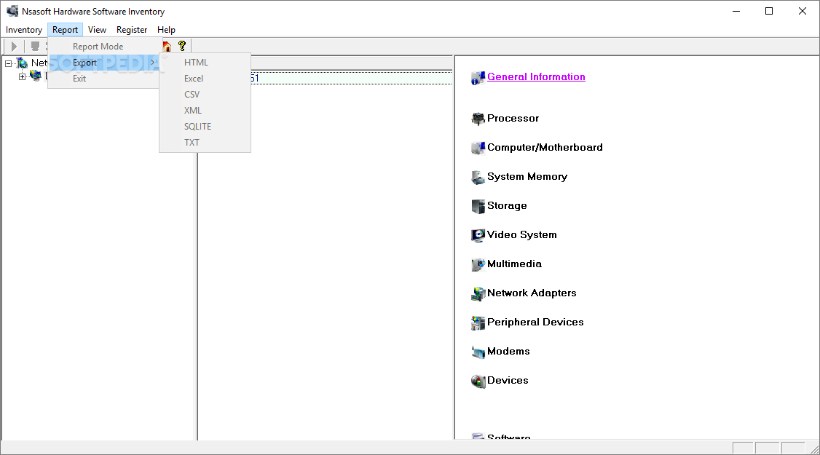Click the Computer/Motherboard icon

pyautogui.click(x=478, y=148)
